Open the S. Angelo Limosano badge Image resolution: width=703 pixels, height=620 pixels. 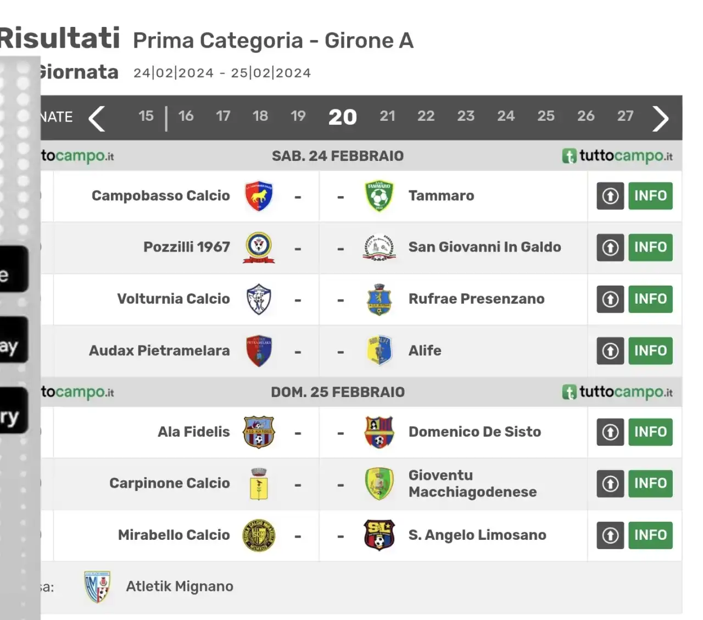pos(379,535)
